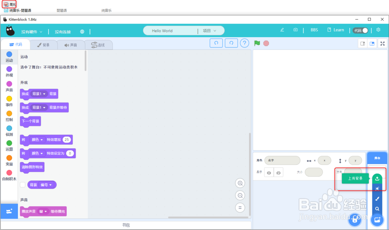389x230 pixels.
Task: Open the 没有硬件 hardware dropdown
Action: [32, 32]
